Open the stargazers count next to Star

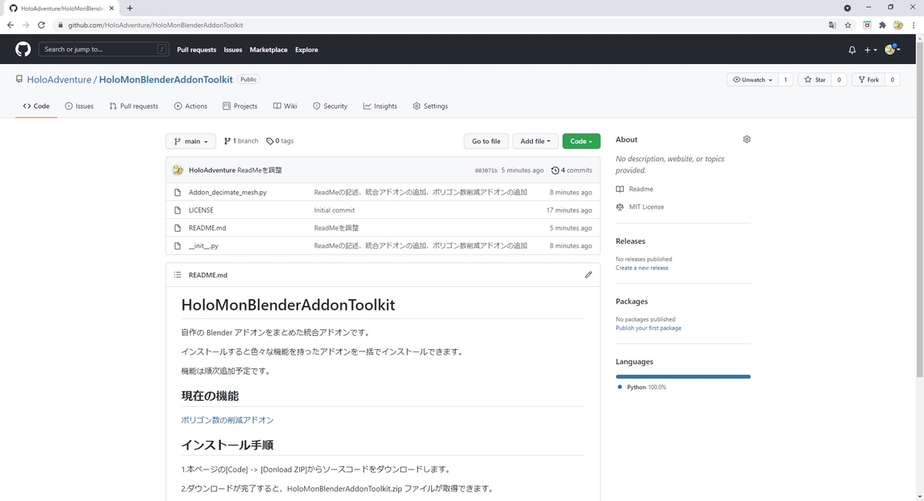839,79
